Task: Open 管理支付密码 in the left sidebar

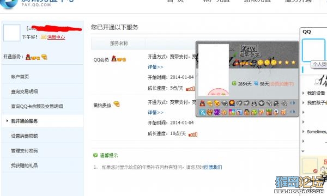Action: point(25,151)
